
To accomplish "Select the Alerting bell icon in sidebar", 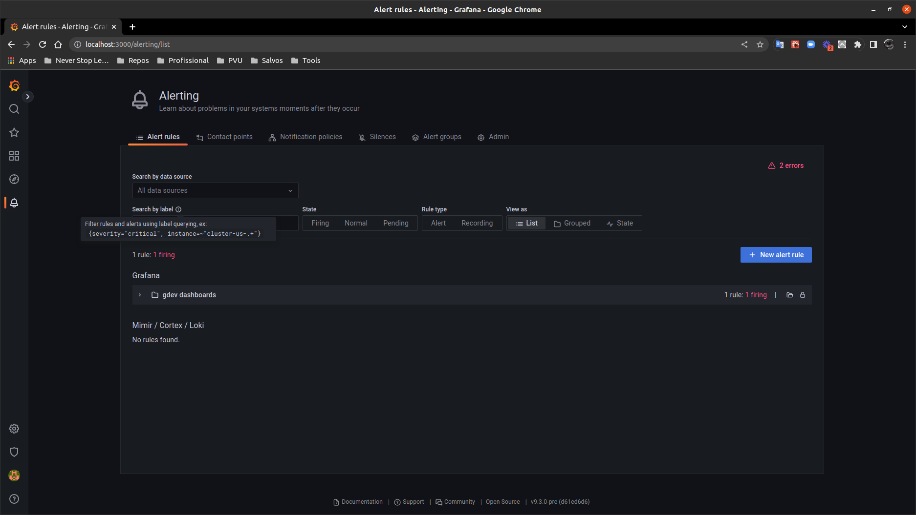I will coord(14,203).
